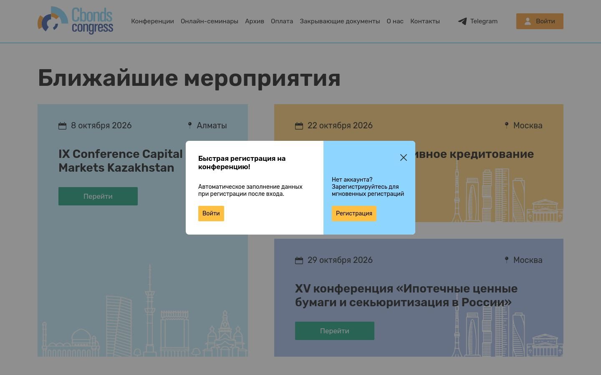Open the Онлайн-семинары menu item
The image size is (601, 375).
[x=210, y=21]
